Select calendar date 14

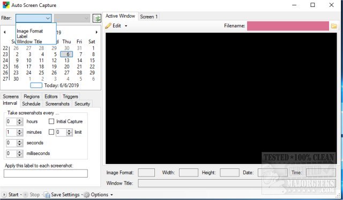tap(80, 60)
